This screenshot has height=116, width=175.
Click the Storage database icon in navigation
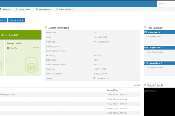click(x=1, y=9)
